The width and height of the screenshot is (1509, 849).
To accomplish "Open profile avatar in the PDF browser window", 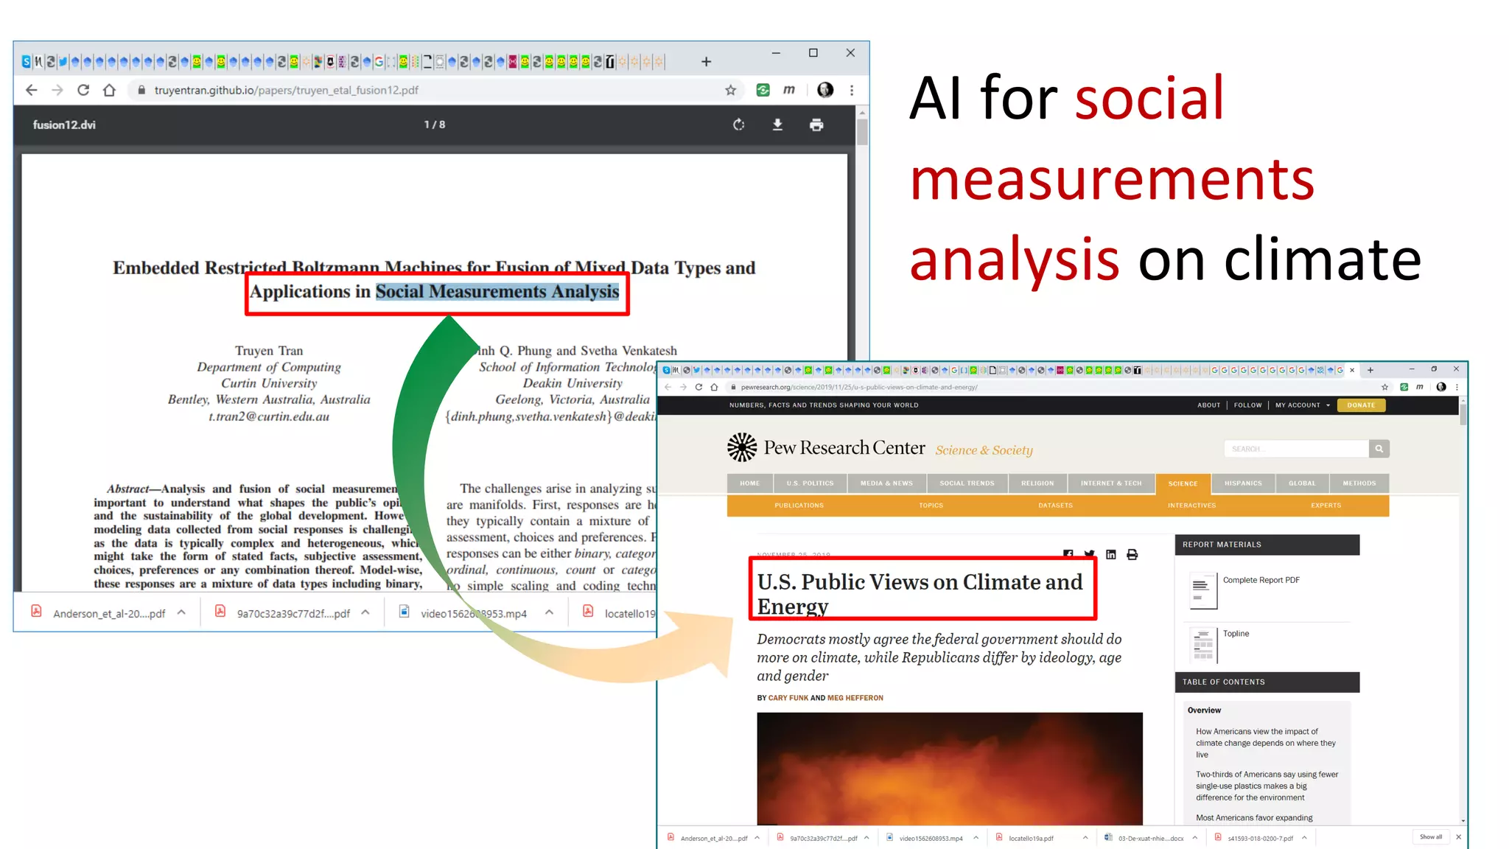I will (825, 90).
